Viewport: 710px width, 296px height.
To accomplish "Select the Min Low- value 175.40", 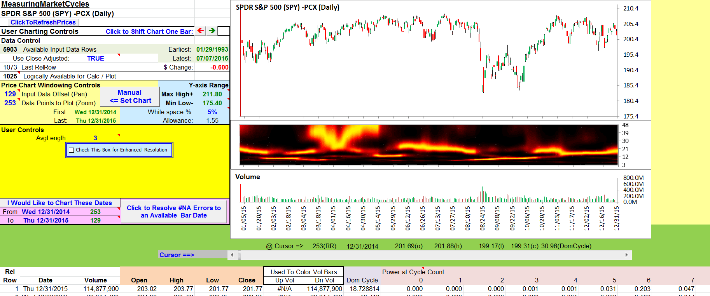I will tap(212, 103).
